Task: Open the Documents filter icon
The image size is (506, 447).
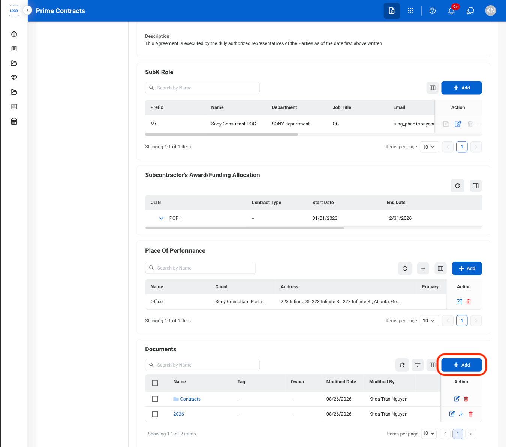Action: tap(418, 365)
